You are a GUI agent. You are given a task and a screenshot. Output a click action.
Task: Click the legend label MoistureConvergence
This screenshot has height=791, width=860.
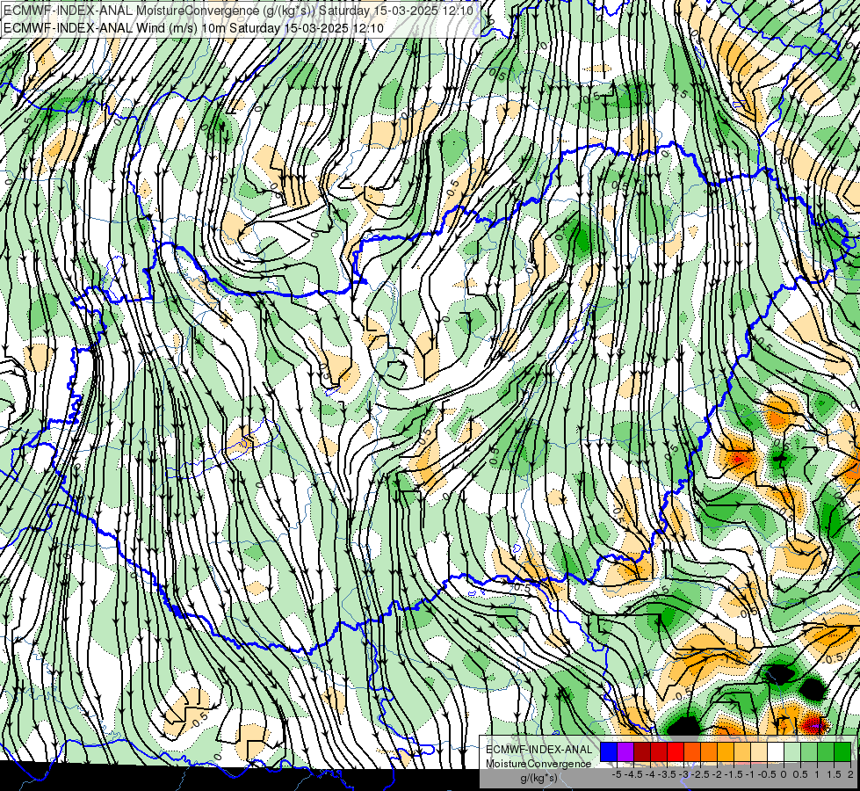[538, 764]
